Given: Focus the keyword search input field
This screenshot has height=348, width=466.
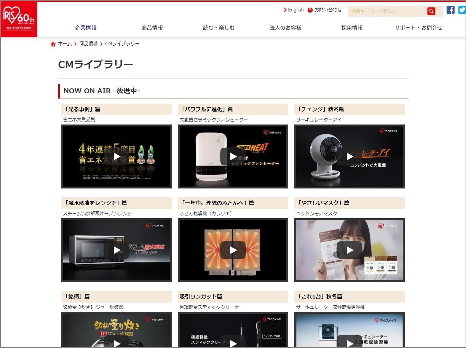Looking at the screenshot, I should pyautogui.click(x=386, y=11).
